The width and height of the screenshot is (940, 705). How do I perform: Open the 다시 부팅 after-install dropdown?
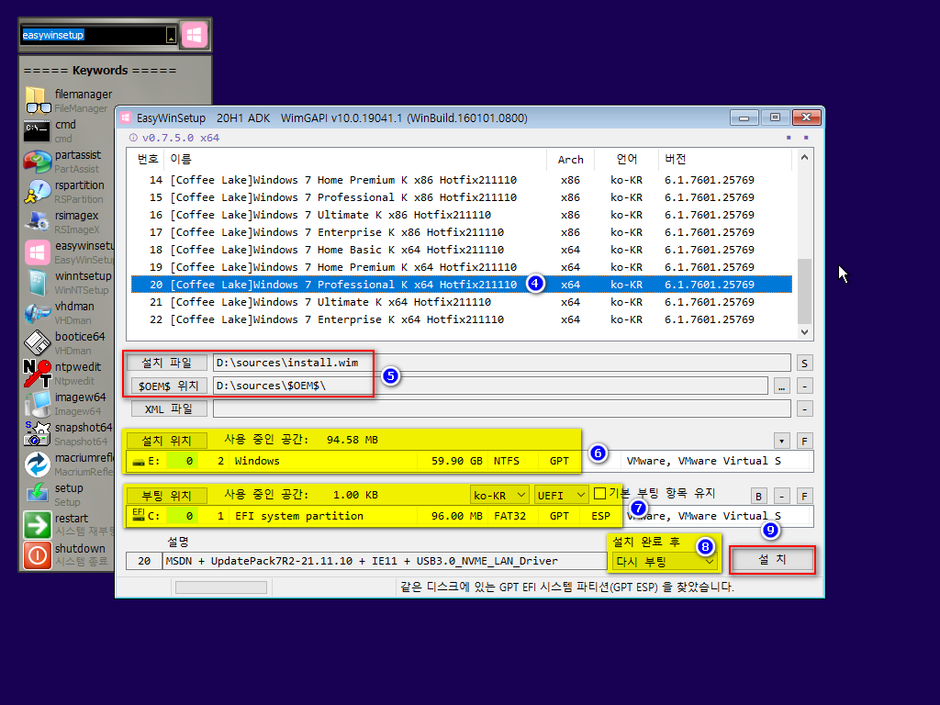pyautogui.click(x=665, y=562)
